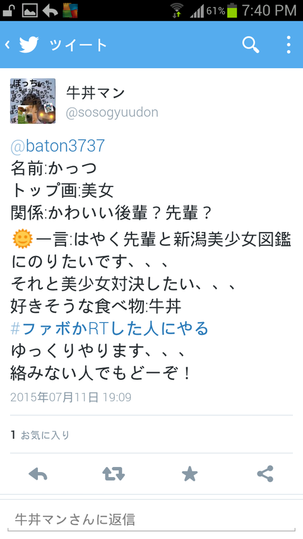Open hashtag #ファボかRTした人にやる

[110, 329]
